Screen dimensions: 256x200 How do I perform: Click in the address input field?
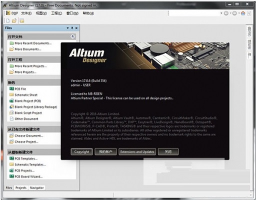tap(194, 13)
